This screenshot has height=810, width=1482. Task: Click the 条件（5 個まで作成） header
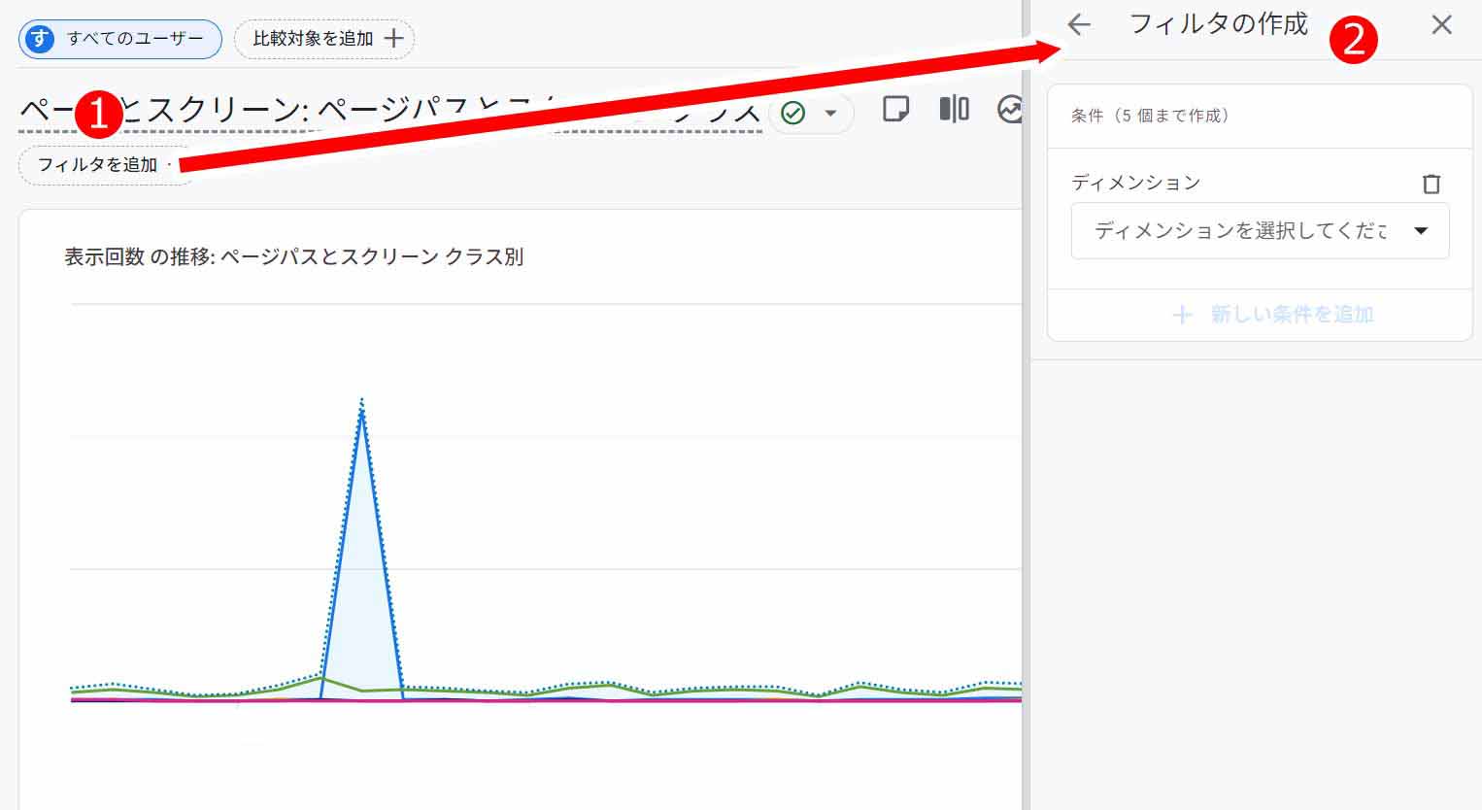(1151, 116)
